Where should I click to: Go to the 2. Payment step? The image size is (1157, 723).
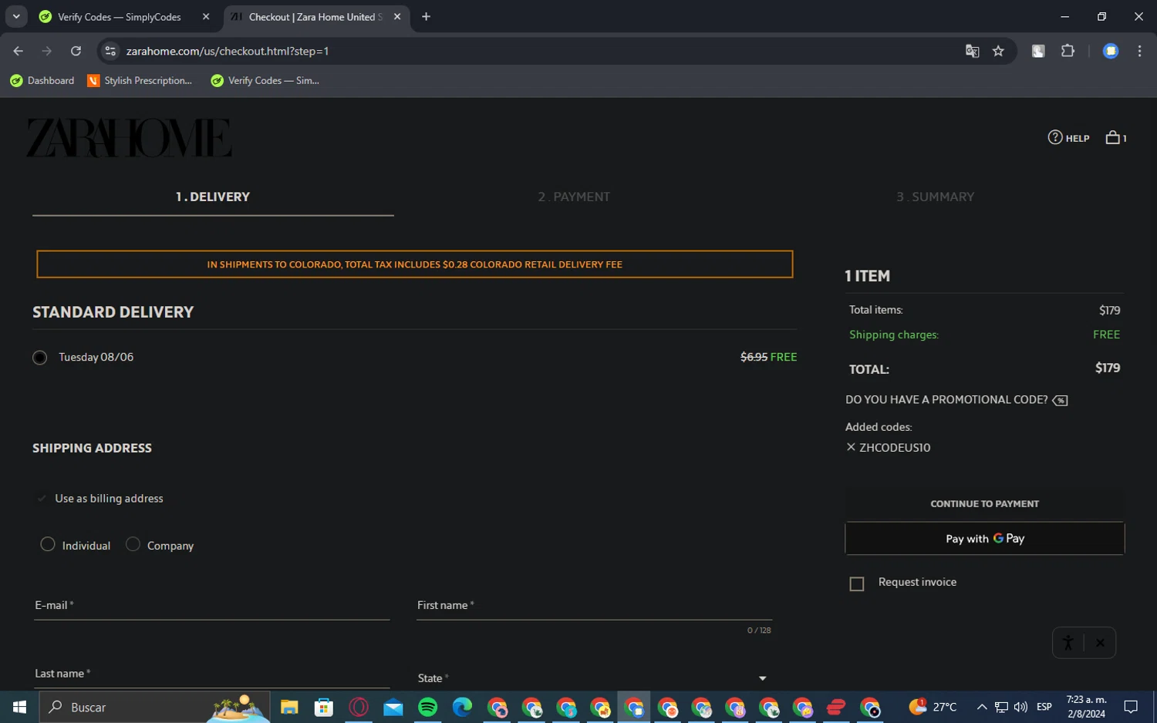click(x=574, y=197)
